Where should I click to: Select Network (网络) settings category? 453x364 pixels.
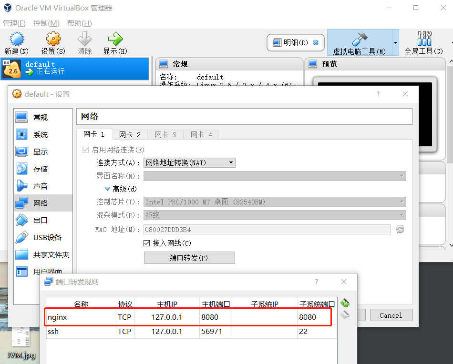(x=43, y=203)
